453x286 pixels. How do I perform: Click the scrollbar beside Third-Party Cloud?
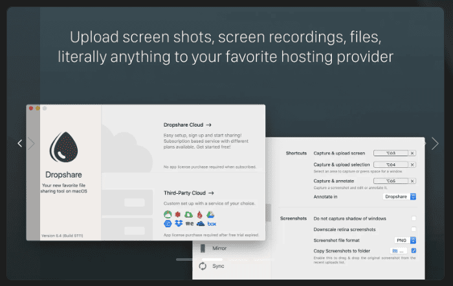(268, 213)
